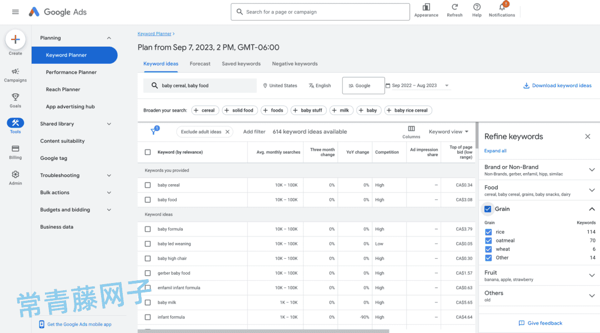
Task: Open App advertising hub
Action: (x=71, y=107)
